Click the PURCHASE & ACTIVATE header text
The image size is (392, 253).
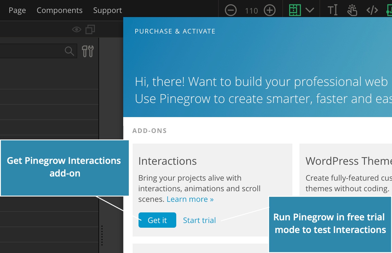[175, 31]
